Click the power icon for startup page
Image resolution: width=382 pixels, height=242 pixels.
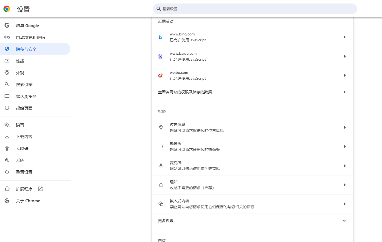pos(7,108)
